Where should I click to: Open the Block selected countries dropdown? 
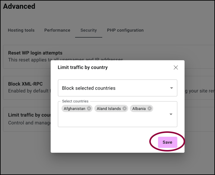coord(118,88)
